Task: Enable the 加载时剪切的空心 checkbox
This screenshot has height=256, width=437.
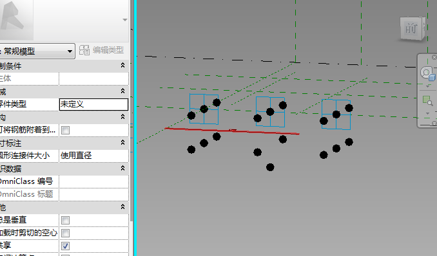Action: [66, 233]
